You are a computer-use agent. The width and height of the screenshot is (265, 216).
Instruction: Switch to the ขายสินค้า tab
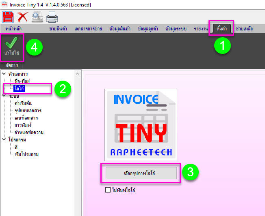(58, 29)
